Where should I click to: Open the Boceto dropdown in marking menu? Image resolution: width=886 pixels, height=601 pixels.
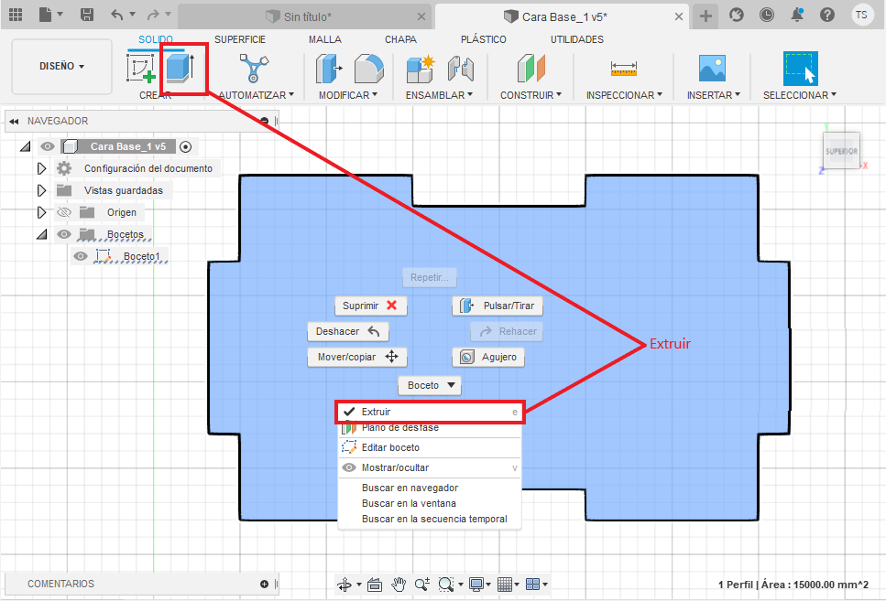pos(429,386)
